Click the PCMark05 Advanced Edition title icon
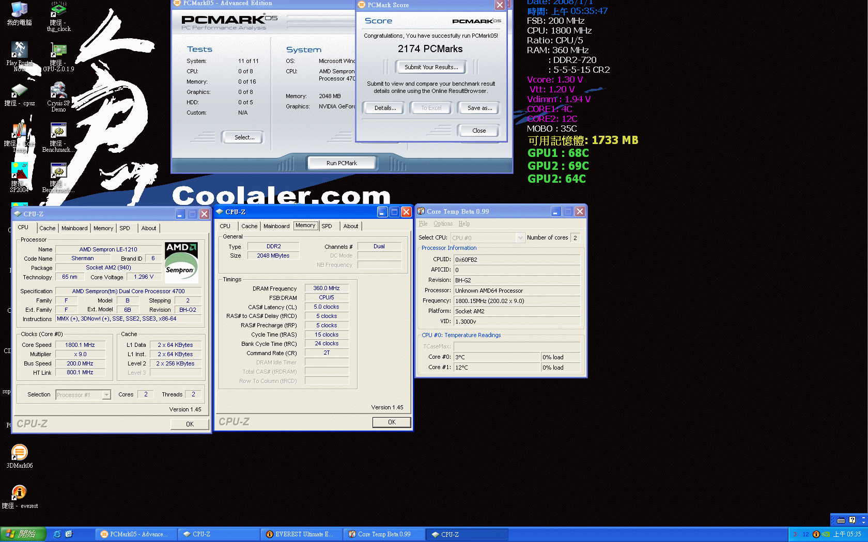Screen dimensions: 868x542 pyautogui.click(x=177, y=3)
